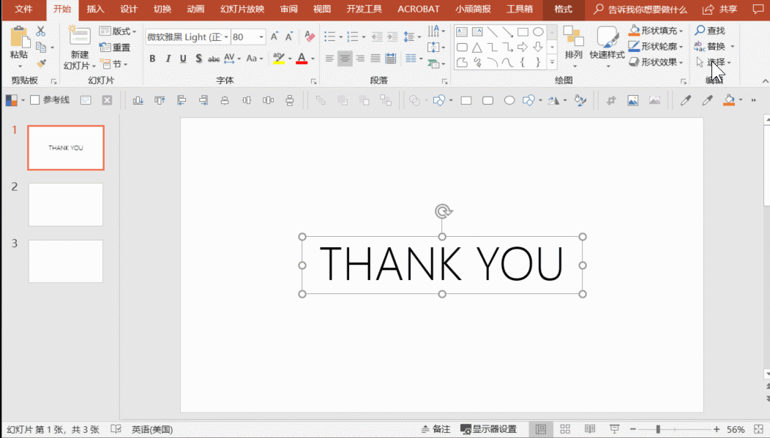Image resolution: width=770 pixels, height=438 pixels.
Task: Justify the paragraph text
Action: coord(375,58)
